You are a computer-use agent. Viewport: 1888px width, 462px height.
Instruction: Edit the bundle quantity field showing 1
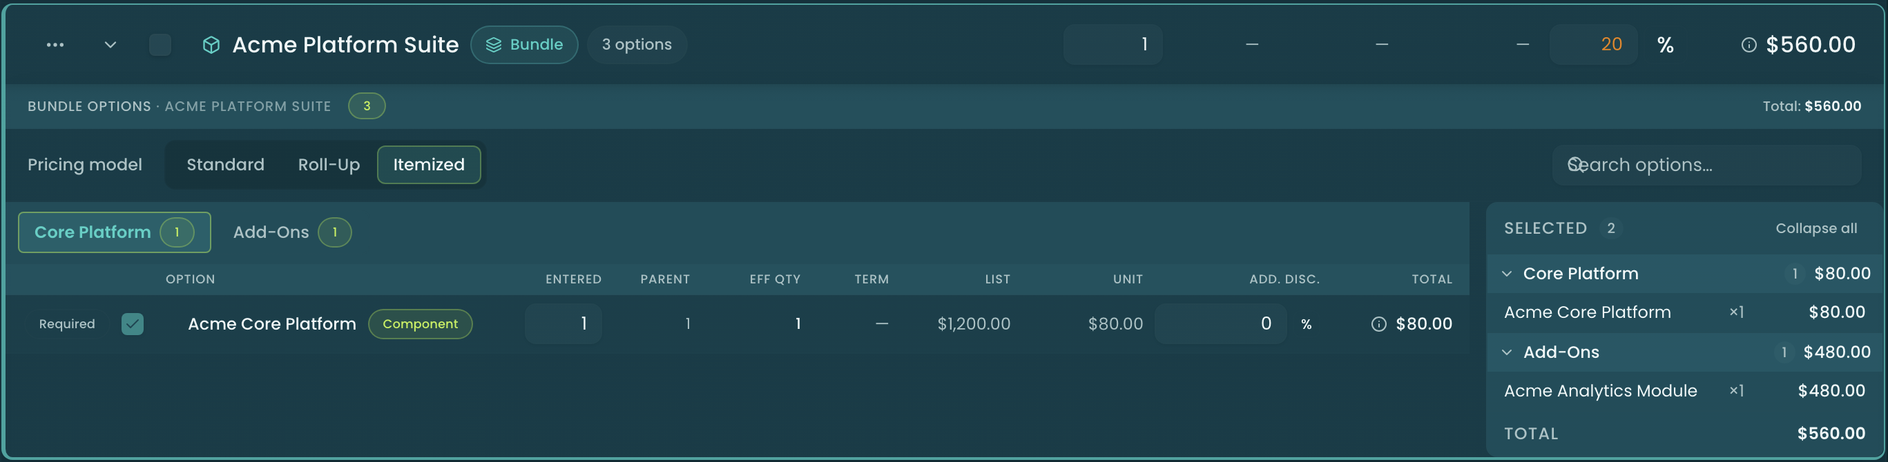tap(1112, 45)
